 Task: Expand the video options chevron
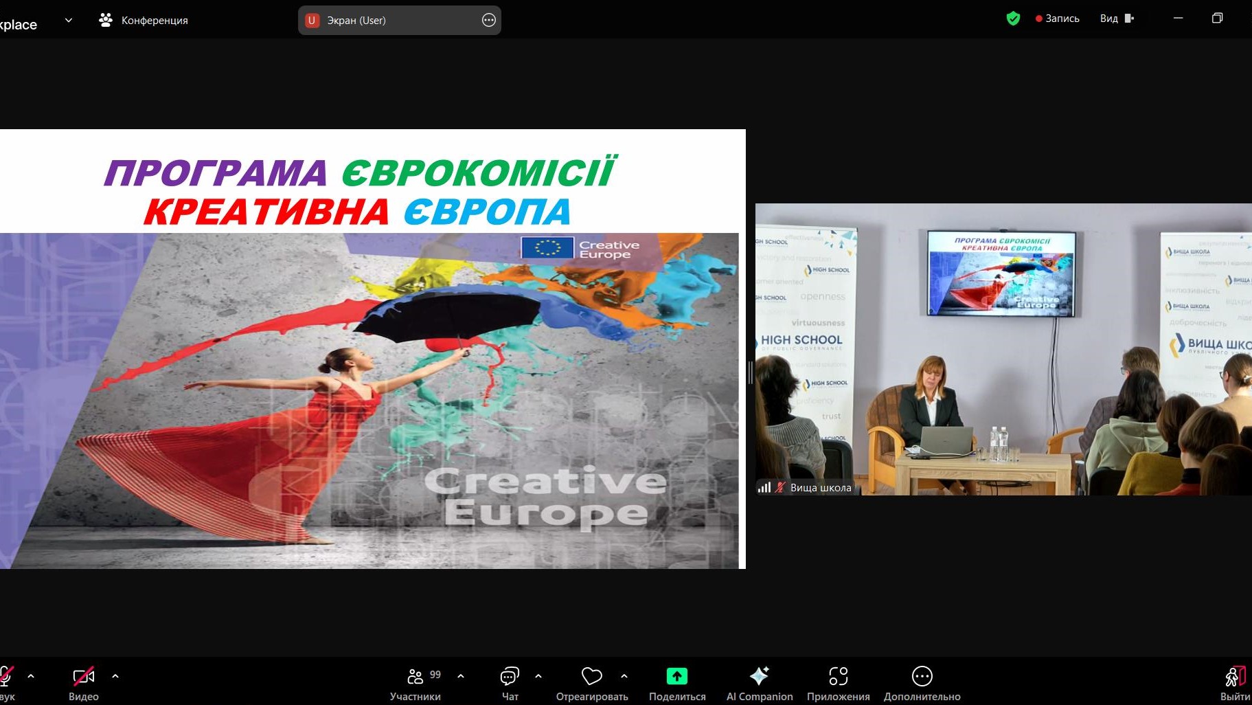click(x=115, y=676)
